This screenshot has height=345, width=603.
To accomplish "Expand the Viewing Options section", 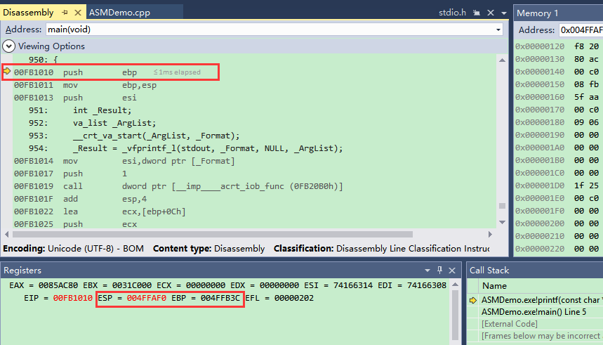I will tap(8, 46).
